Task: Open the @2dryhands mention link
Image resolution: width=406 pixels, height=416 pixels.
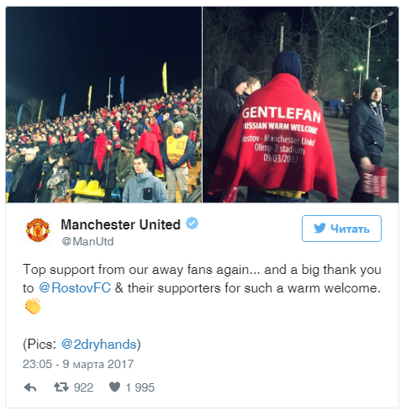Action: [98, 344]
